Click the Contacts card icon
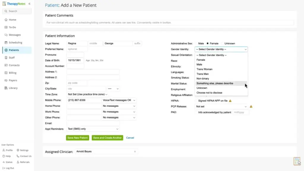The height and width of the screenshot is (171, 304). [x=6, y=65]
